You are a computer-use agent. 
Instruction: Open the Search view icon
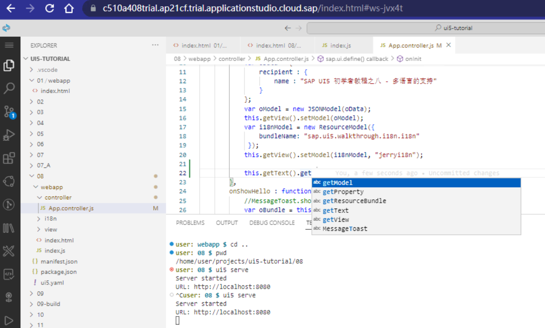click(9, 89)
